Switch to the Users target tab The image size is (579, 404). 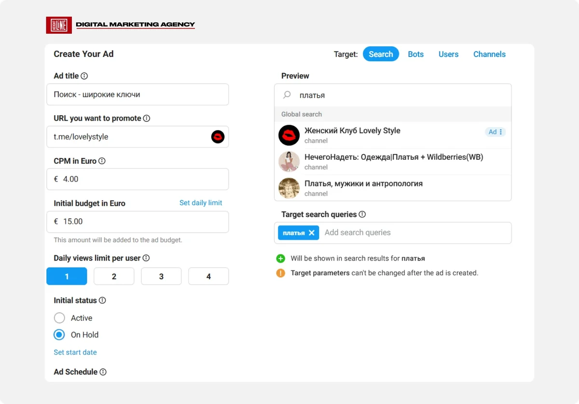pyautogui.click(x=448, y=54)
